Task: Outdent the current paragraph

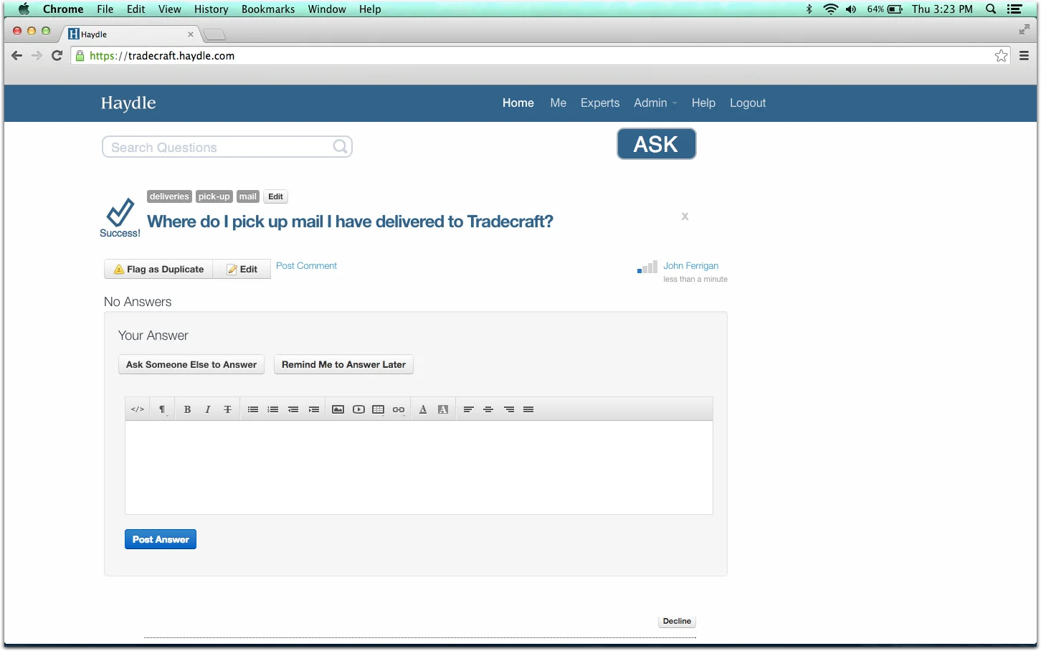Action: point(293,409)
